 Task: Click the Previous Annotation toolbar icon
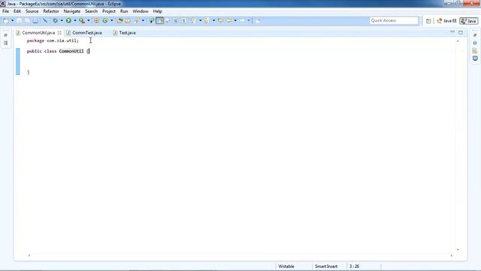point(207,20)
